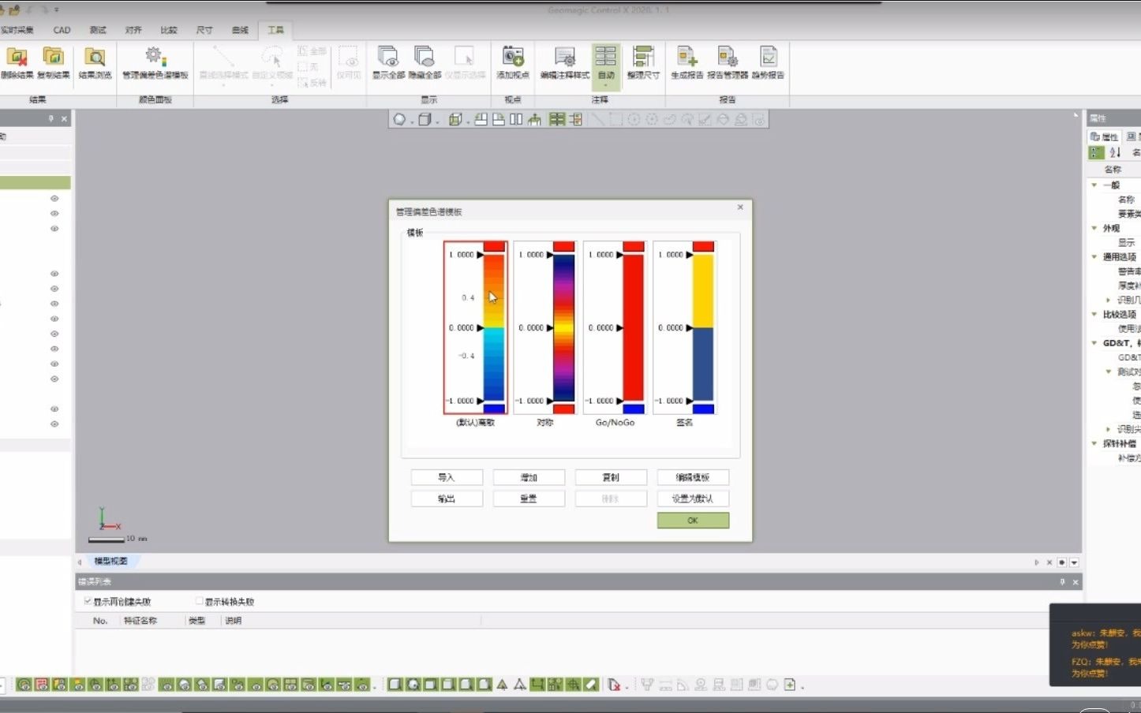Screen dimensions: 1141x713
Task: Click the pushpin icon on the 错误列表 panel
Action: pos(1062,581)
